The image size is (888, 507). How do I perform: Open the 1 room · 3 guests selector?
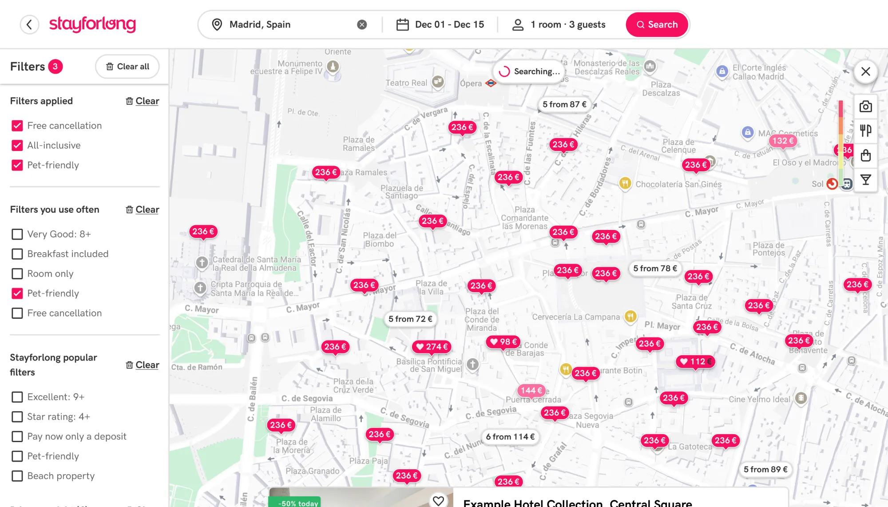[x=559, y=24]
